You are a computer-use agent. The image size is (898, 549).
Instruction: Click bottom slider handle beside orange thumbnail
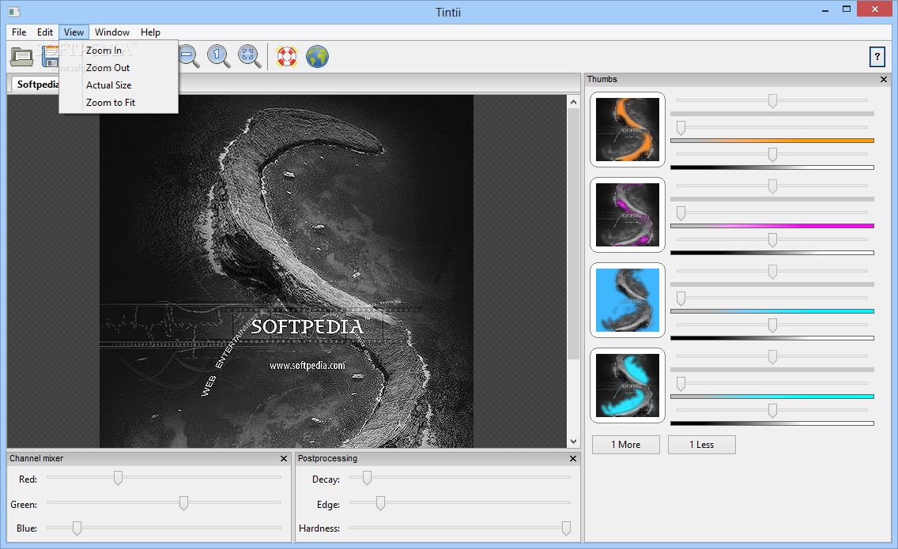pyautogui.click(x=772, y=155)
